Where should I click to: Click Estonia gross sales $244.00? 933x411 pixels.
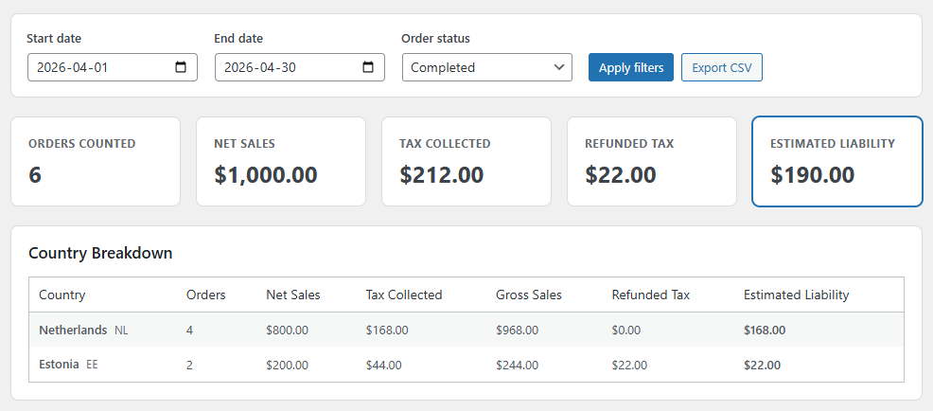pos(517,366)
